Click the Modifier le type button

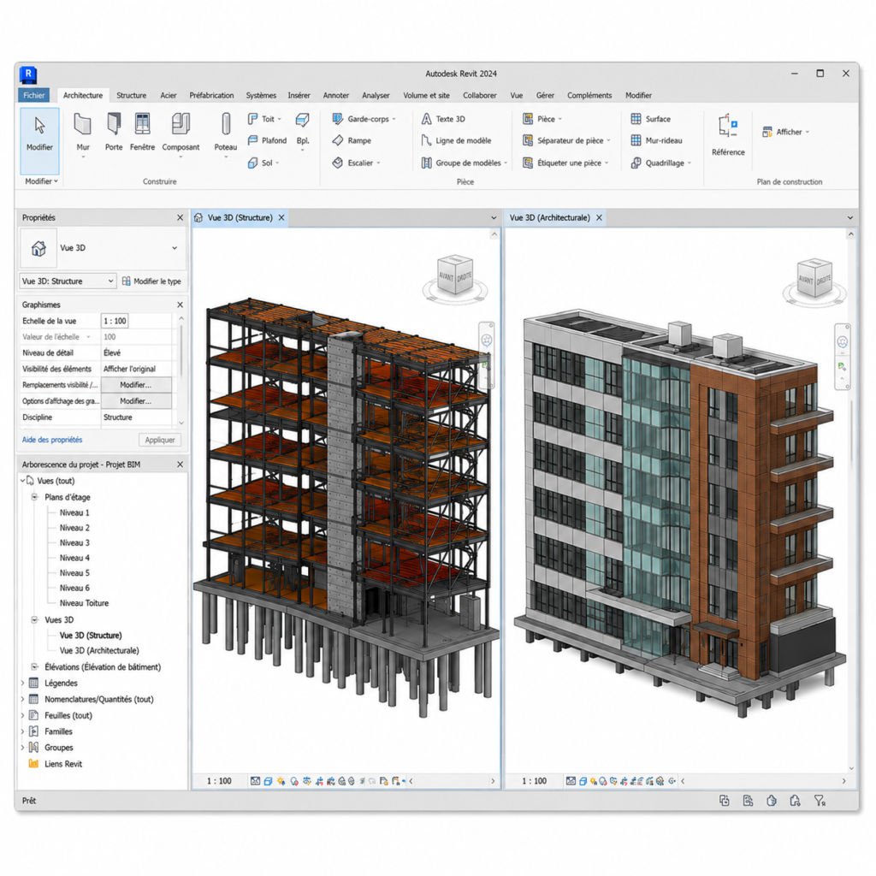tap(151, 281)
